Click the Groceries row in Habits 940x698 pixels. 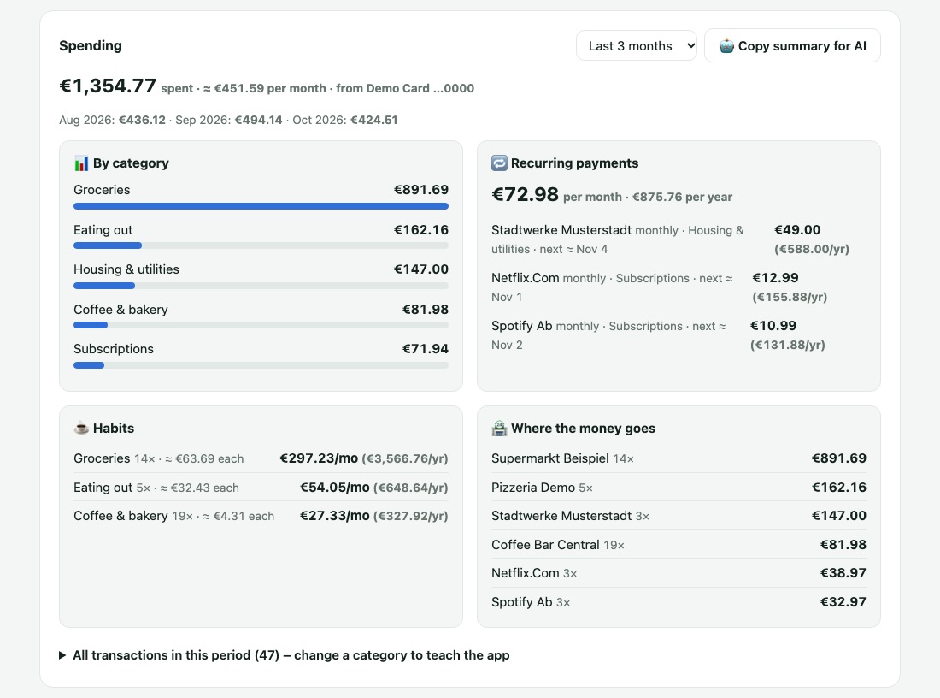click(261, 458)
